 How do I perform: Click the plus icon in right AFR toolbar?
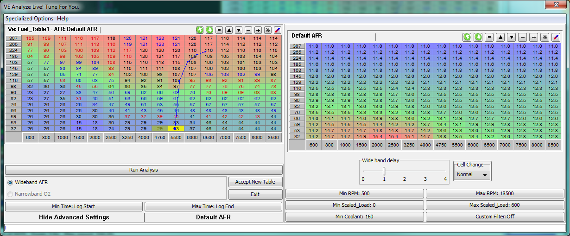[x=534, y=37]
